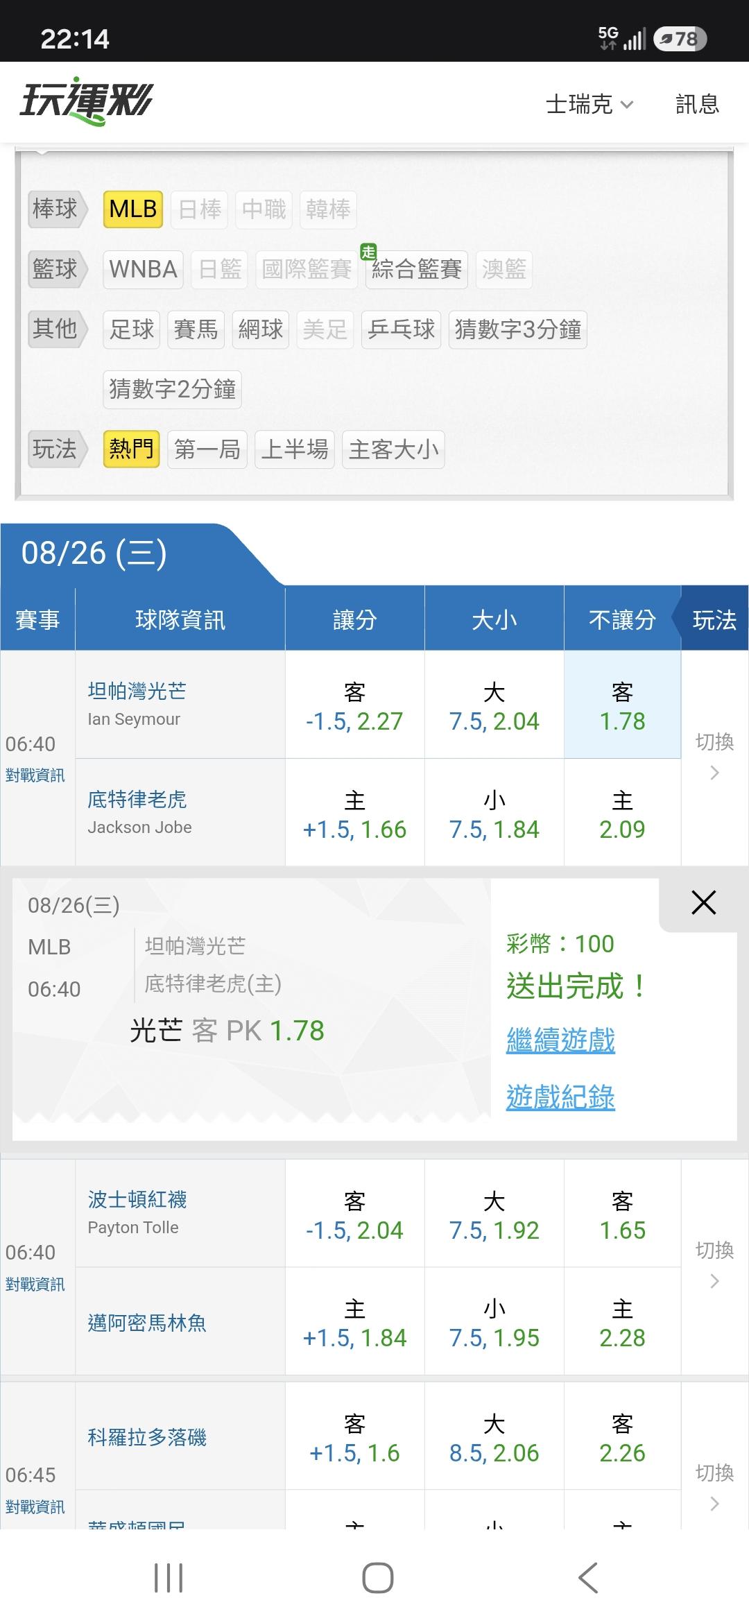This screenshot has width=749, height=1623.
Task: Tap Android back button
Action: pyautogui.click(x=588, y=1578)
